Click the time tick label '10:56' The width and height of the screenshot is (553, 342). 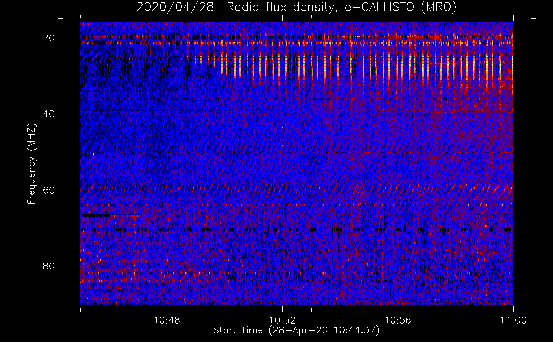tap(398, 320)
